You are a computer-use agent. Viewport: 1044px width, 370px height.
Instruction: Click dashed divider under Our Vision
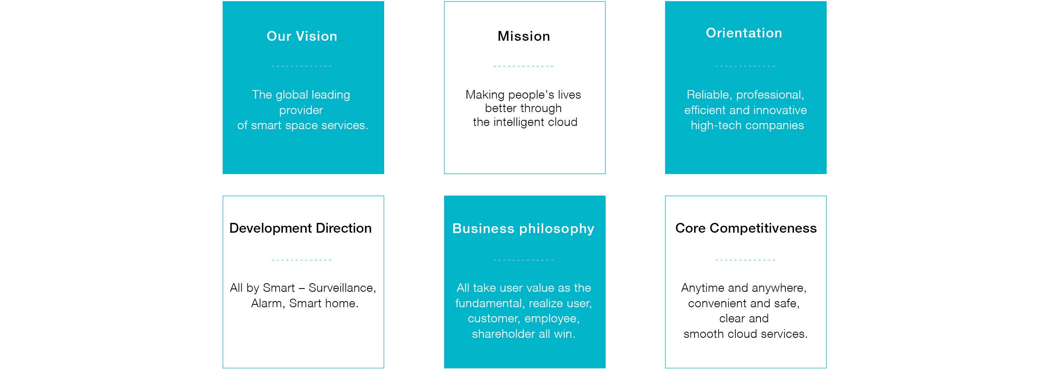[x=302, y=66]
